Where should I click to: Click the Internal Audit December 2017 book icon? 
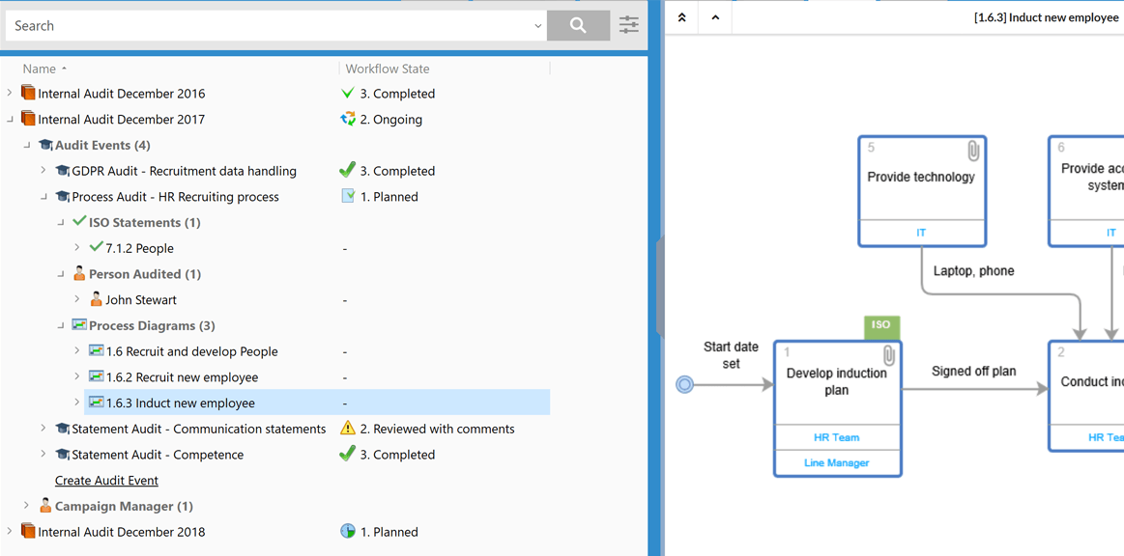click(x=28, y=119)
